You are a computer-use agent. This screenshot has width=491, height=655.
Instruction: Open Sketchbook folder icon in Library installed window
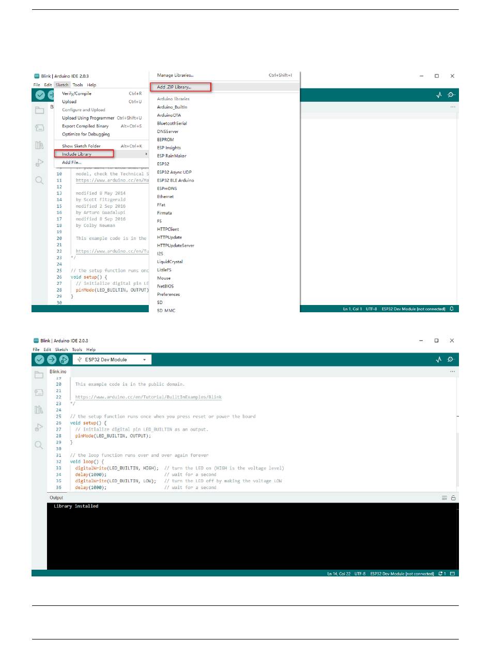(39, 375)
